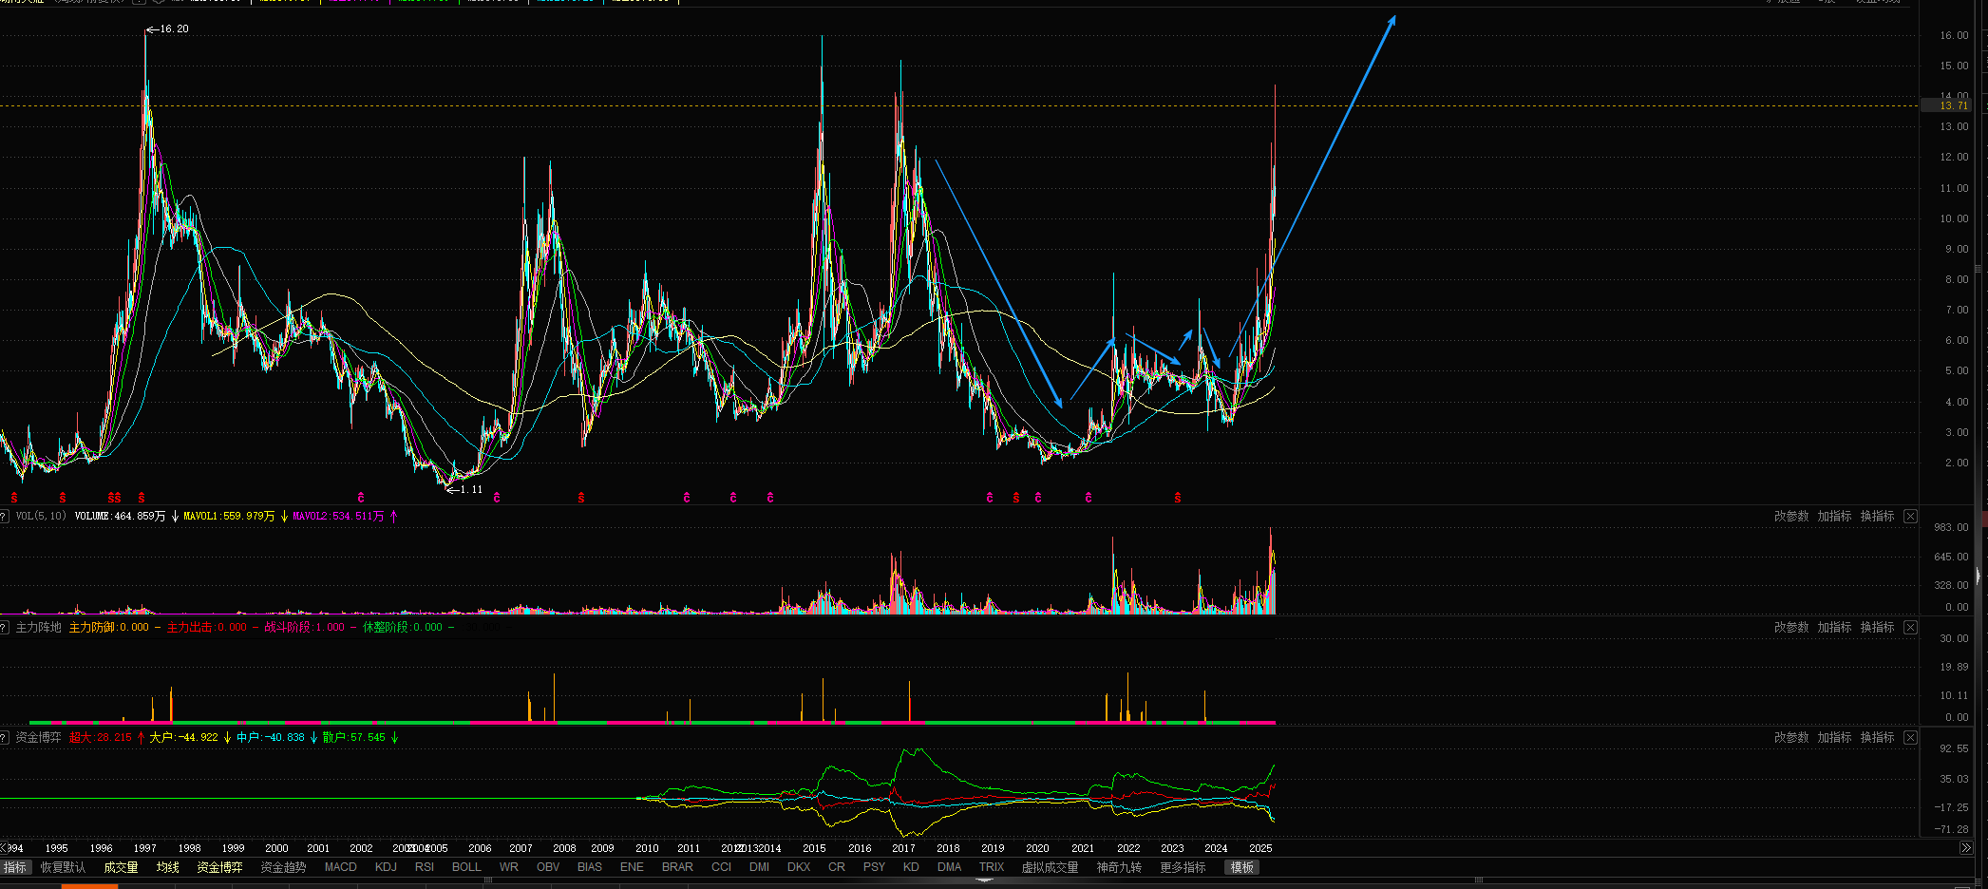Open 更多指标 for more indicators
Screen dimensions: 1988x889
click(1183, 867)
